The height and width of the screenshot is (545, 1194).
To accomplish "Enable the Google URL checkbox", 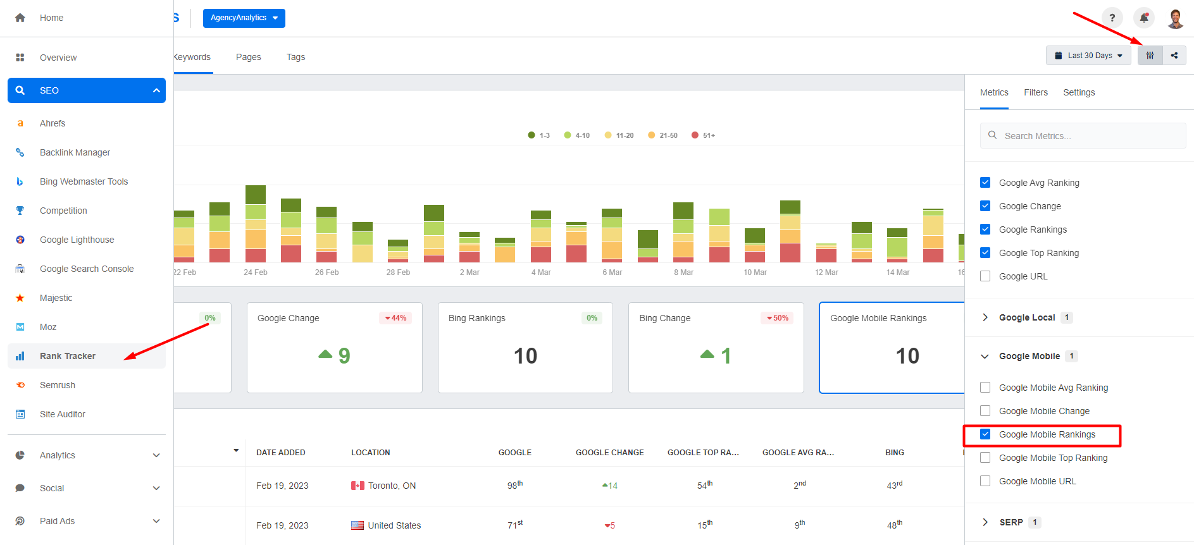I will [x=985, y=276].
